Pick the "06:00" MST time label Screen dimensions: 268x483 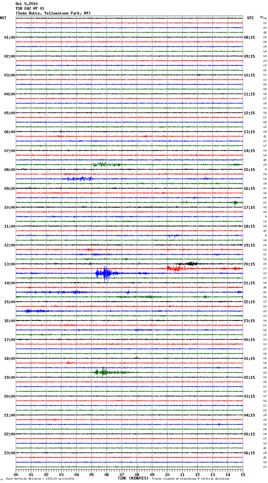(10, 132)
